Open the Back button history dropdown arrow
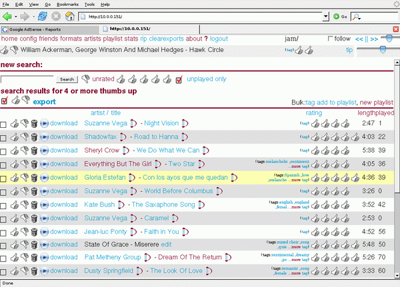Image resolution: width=400 pixels, height=287 pixels. (x=15, y=17)
